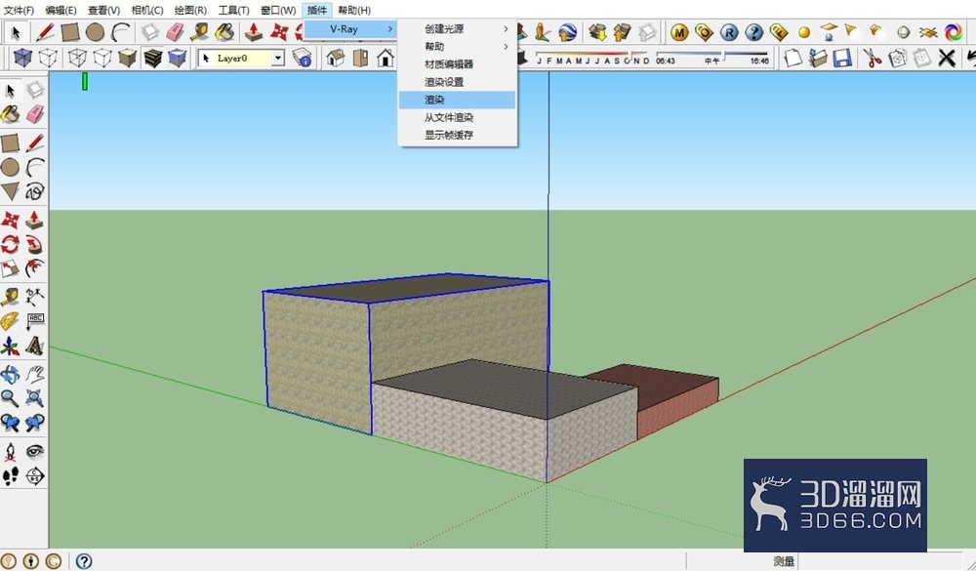This screenshot has width=976, height=571.
Task: Select the pink Eraser tool in top toolbar
Action: pyautogui.click(x=175, y=32)
